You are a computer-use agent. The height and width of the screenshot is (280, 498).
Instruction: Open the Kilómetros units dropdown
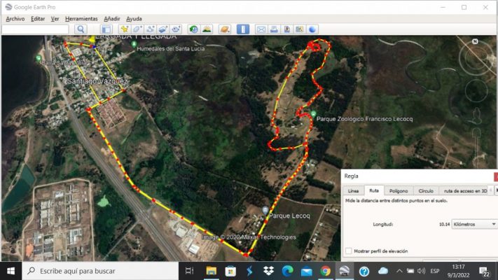[x=474, y=224]
